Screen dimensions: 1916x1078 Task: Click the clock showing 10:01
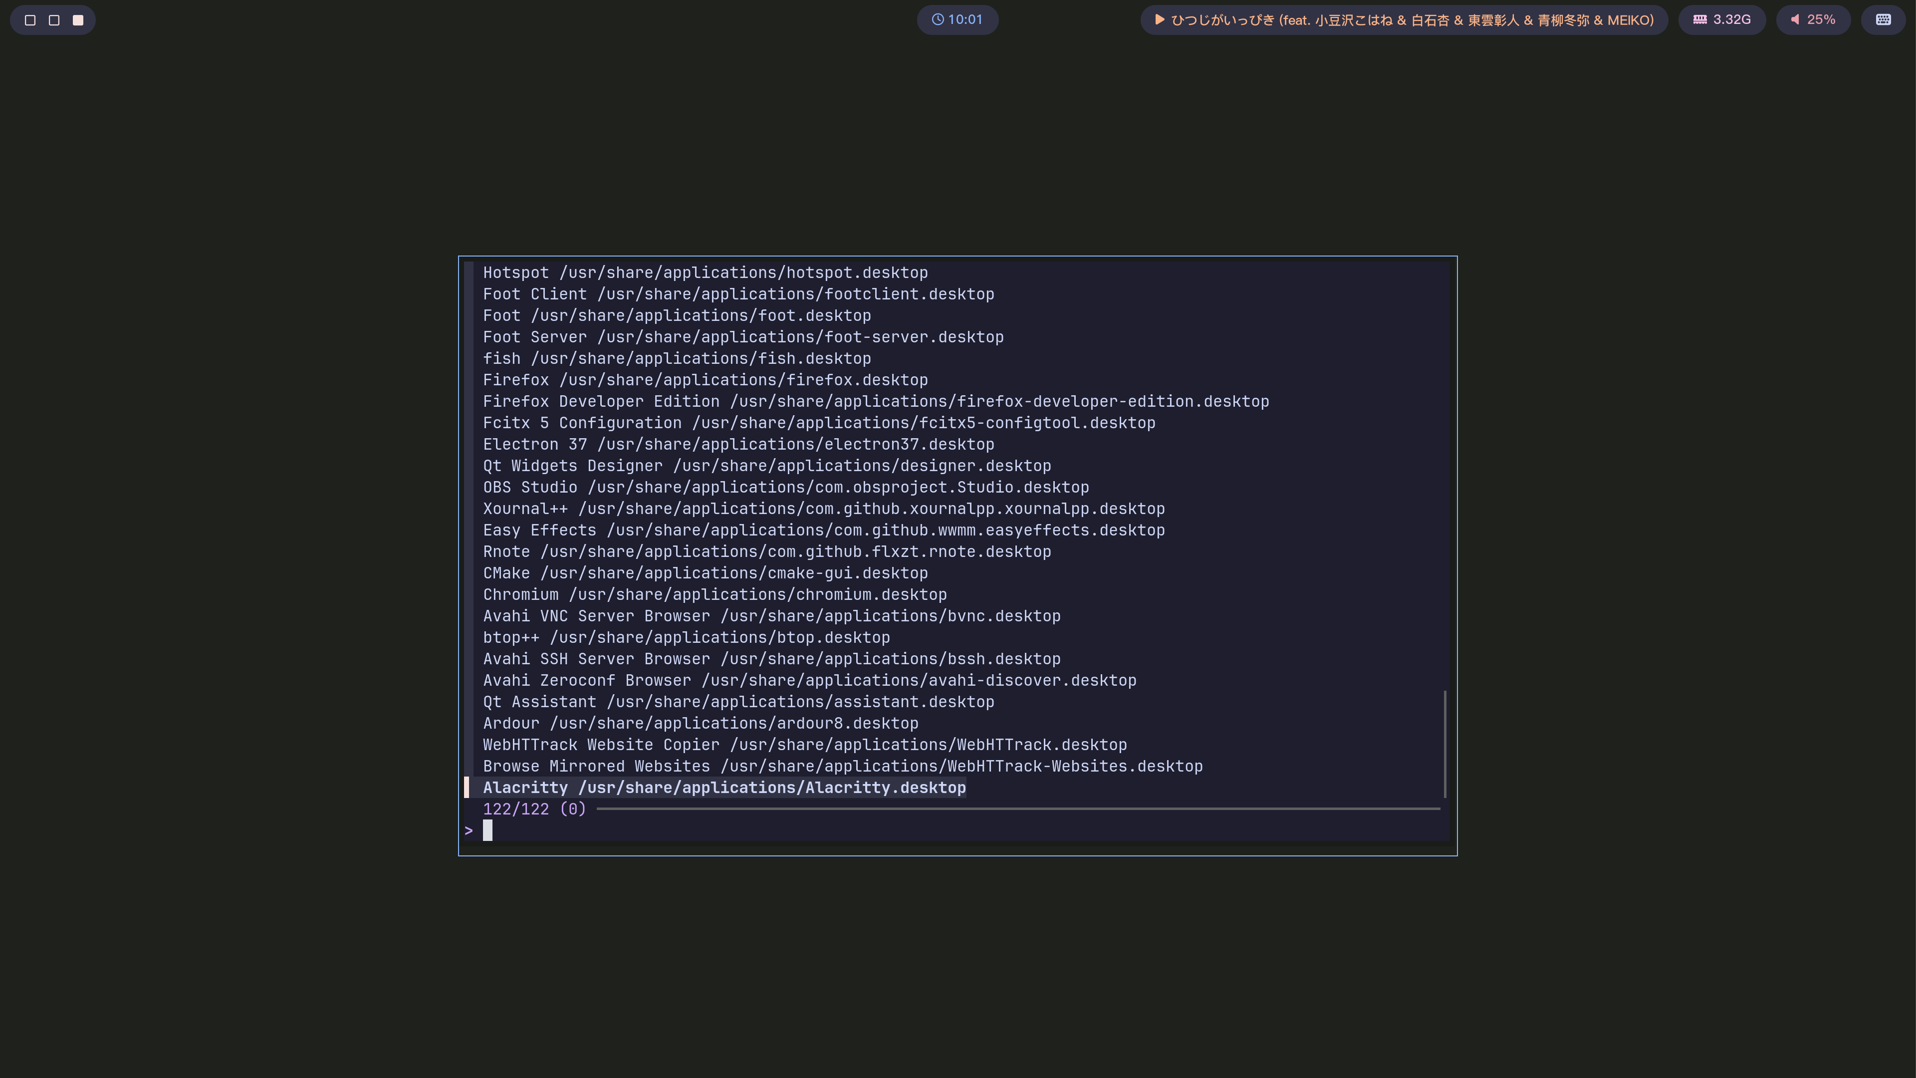[958, 20]
